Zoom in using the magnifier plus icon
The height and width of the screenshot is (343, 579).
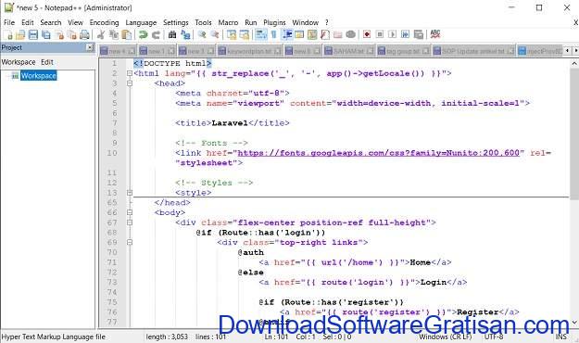coord(202,34)
